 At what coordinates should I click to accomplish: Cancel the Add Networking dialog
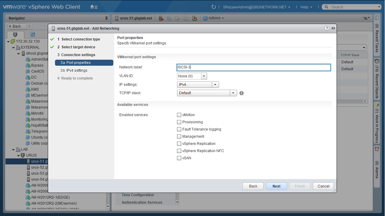click(x=323, y=186)
